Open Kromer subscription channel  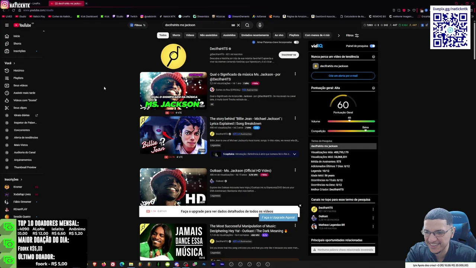[18, 187]
